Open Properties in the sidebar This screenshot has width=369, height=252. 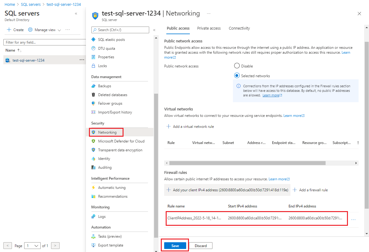[x=106, y=57]
